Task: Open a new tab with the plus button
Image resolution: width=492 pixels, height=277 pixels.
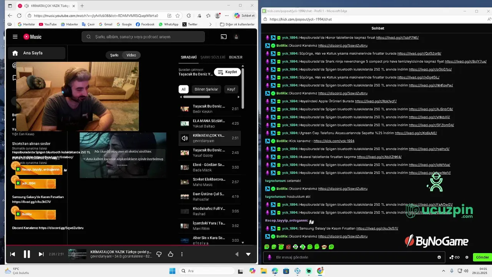Action: tap(82, 6)
